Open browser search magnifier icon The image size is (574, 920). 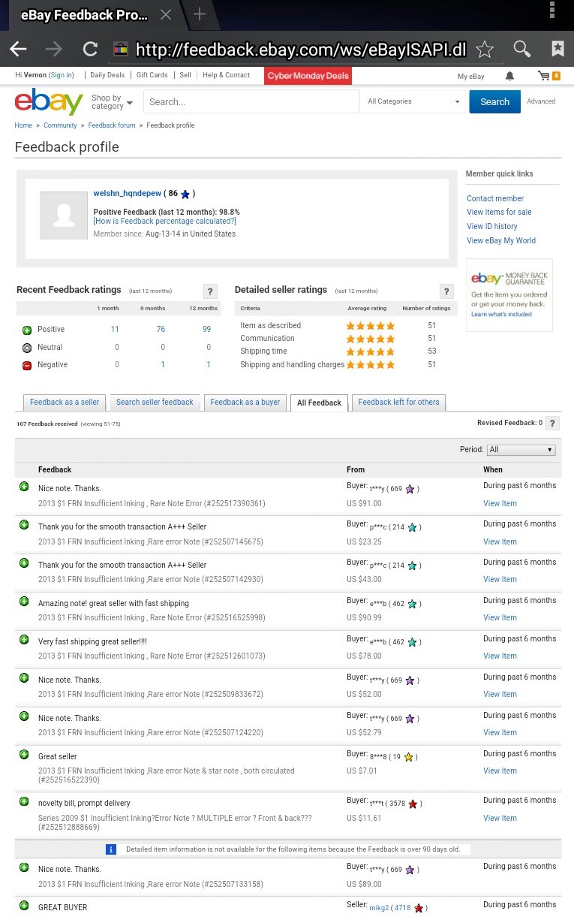click(521, 50)
